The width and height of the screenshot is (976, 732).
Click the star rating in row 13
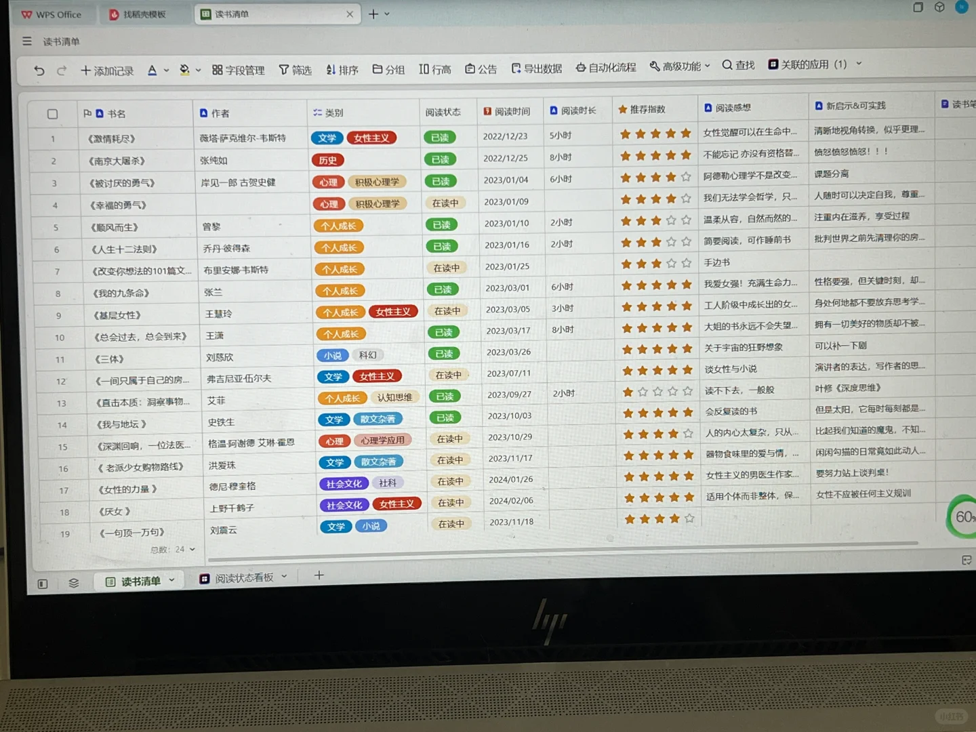coord(657,391)
